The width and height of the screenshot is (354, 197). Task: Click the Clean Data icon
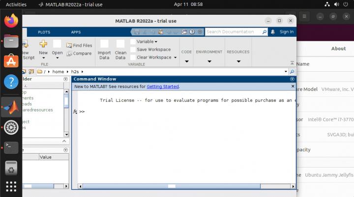120,44
